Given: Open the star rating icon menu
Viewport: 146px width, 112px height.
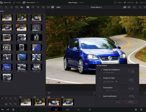Looking at the screenshot, I should (11, 98).
